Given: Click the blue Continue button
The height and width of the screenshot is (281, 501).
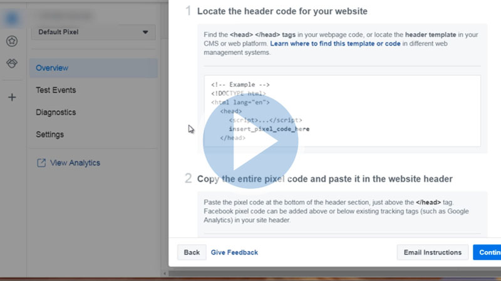Looking at the screenshot, I should pos(488,252).
